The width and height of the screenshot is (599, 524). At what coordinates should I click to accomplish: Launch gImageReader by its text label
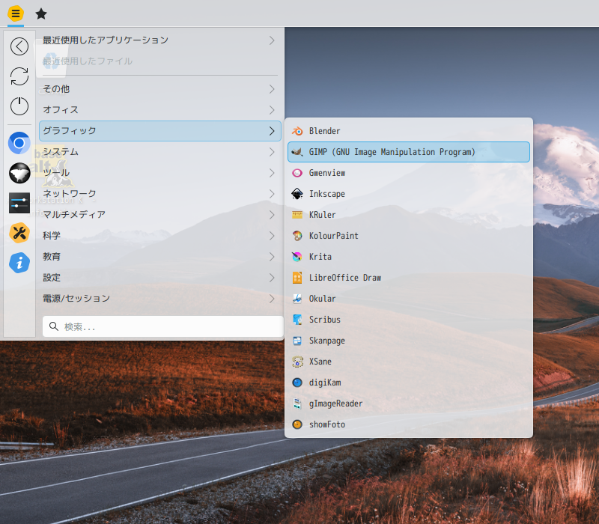pos(335,403)
